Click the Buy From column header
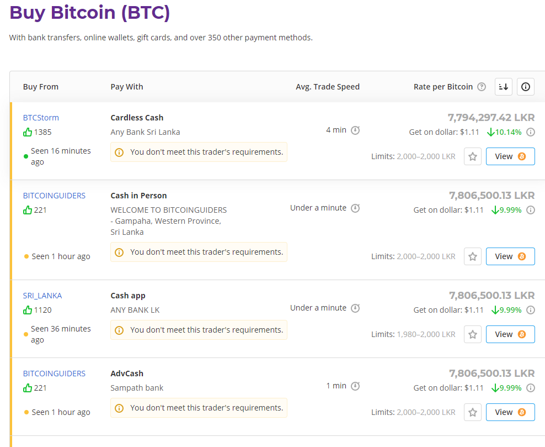 point(41,87)
